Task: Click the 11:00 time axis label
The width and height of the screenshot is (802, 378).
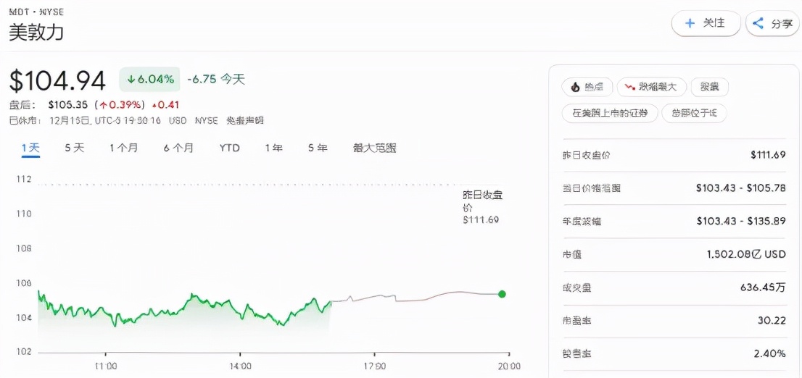Action: pyautogui.click(x=106, y=366)
